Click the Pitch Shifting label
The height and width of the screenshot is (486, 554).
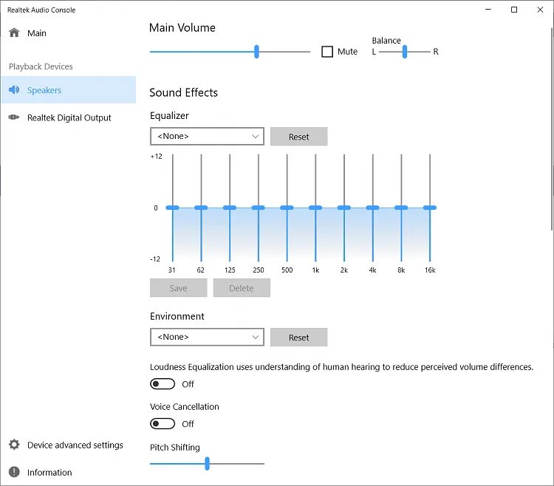point(175,447)
